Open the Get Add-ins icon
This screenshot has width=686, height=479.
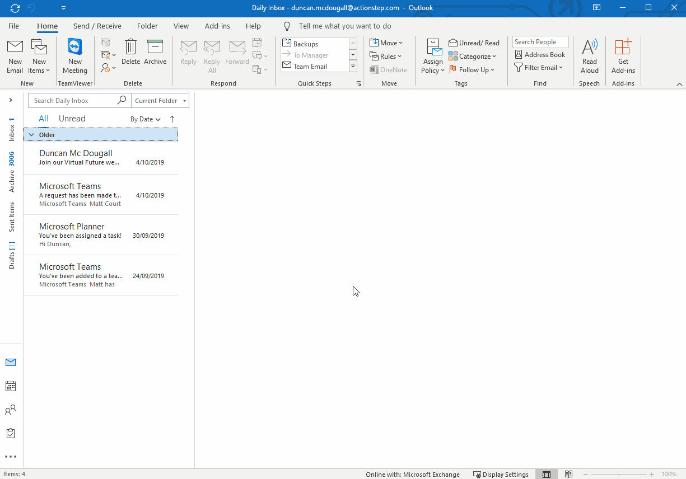pyautogui.click(x=623, y=55)
